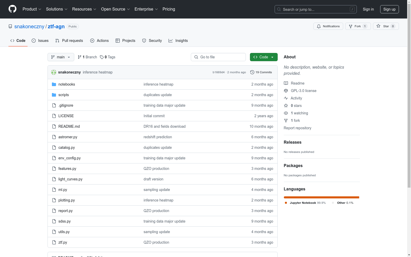Star the ztf-agn repository

[386, 26]
